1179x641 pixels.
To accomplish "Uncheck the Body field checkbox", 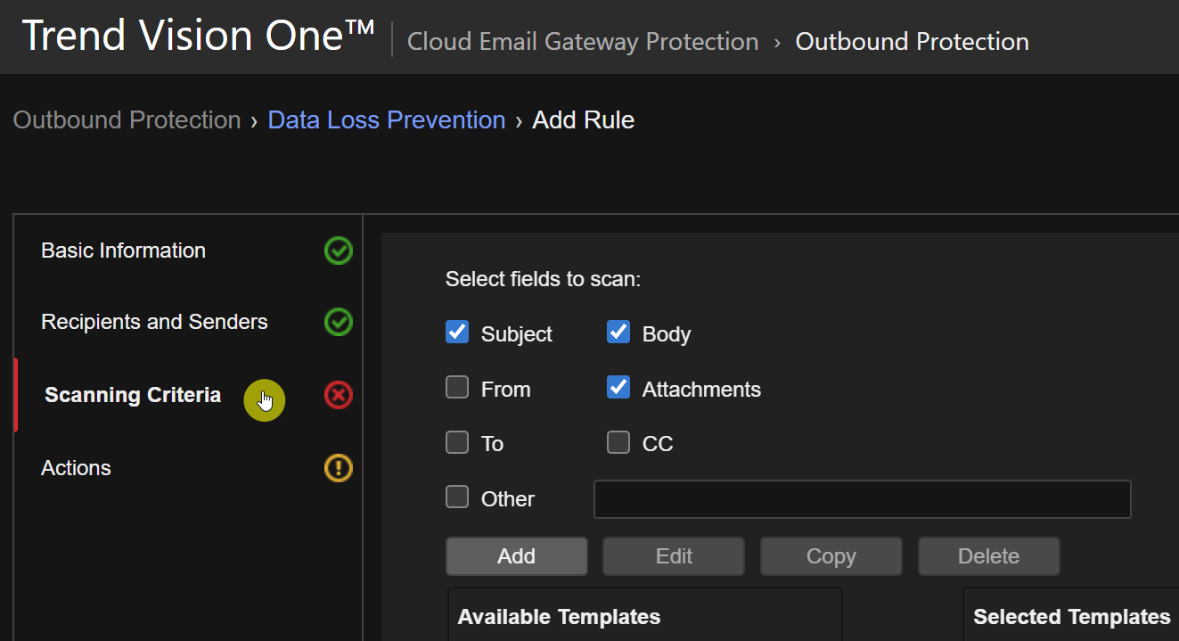I will point(618,333).
